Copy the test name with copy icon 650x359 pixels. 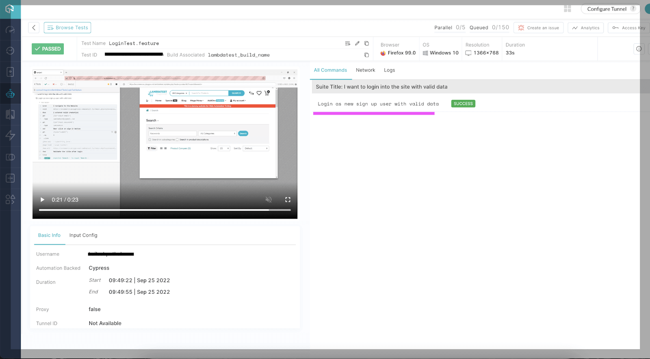[366, 43]
